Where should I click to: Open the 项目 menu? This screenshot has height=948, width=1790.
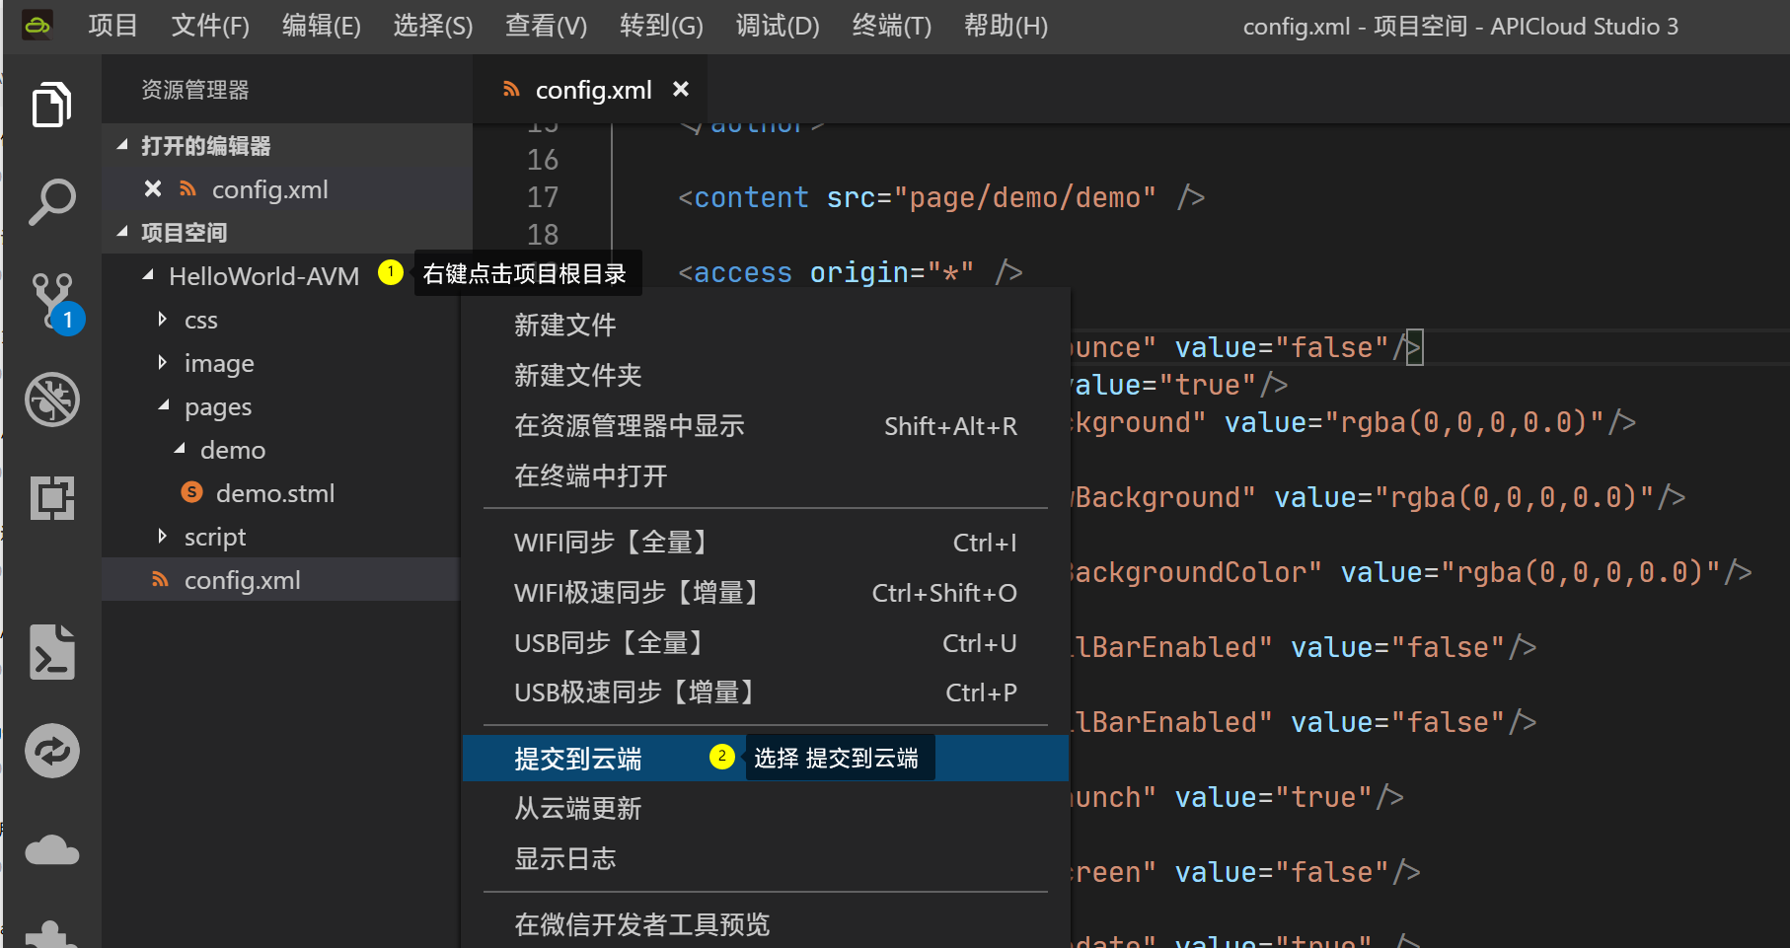click(x=112, y=26)
